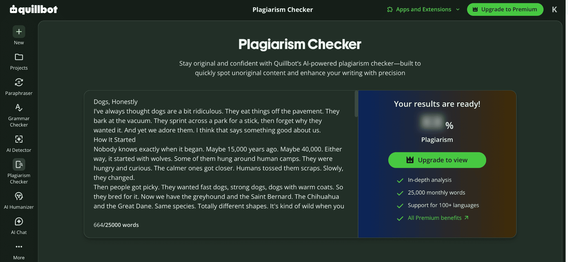The height and width of the screenshot is (262, 568).
Task: Open the AI Humanizer tool
Action: pos(19,201)
